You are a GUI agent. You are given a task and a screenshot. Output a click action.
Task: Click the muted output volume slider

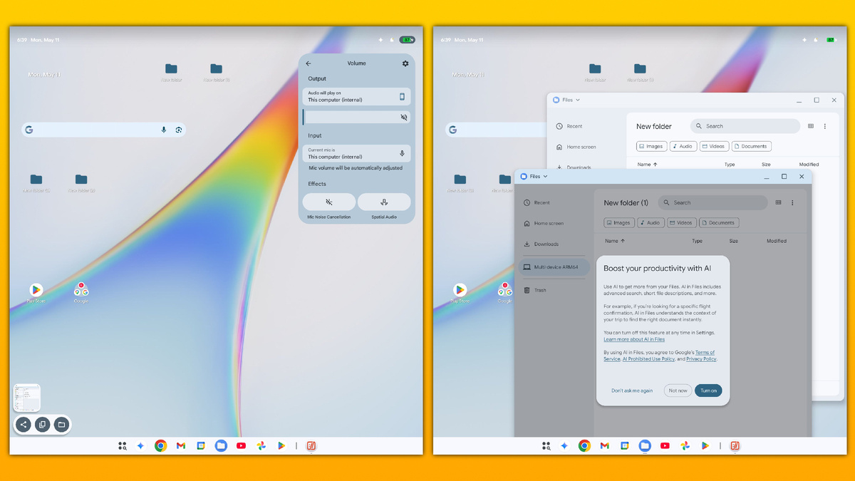356,117
